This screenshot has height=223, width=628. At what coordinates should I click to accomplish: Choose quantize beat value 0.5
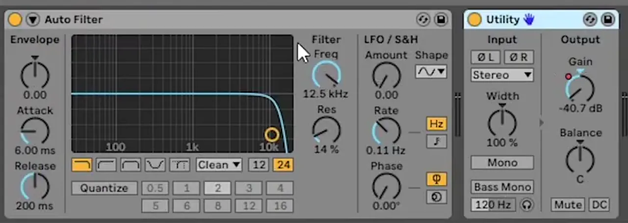point(155,188)
